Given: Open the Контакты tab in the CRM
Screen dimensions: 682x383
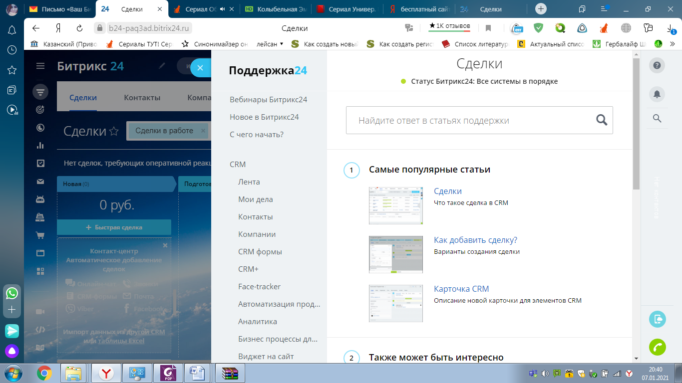Looking at the screenshot, I should pyautogui.click(x=142, y=98).
